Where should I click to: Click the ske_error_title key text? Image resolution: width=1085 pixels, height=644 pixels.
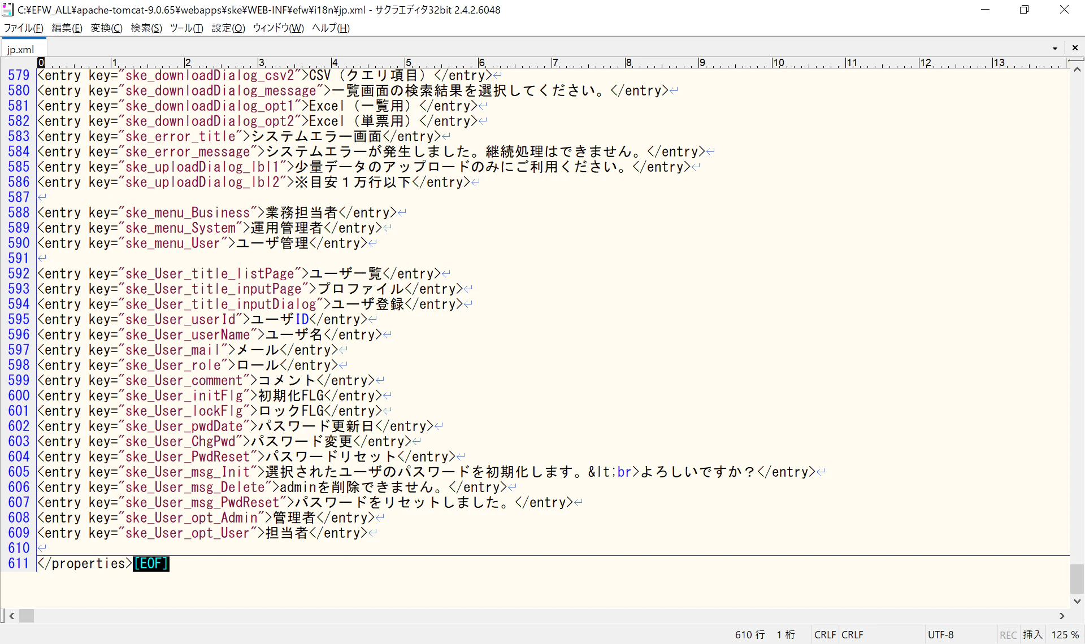click(180, 136)
